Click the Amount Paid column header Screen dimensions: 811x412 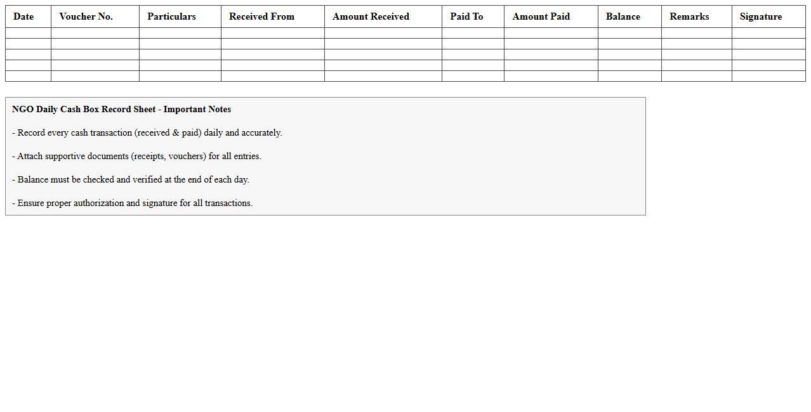click(x=541, y=16)
